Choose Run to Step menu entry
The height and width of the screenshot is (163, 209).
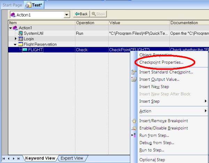click(152, 150)
